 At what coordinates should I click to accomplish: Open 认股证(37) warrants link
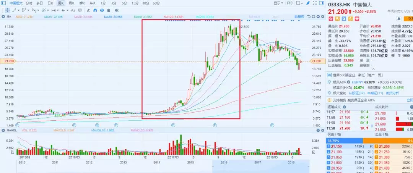(x=357, y=93)
